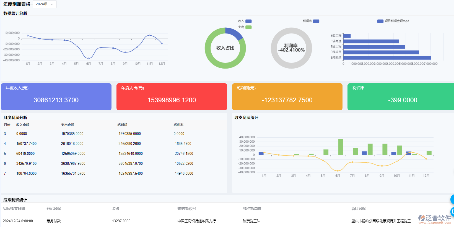Toggle the 支出 legend of the donut chart
The width and height of the screenshot is (454, 227).
click(248, 27)
